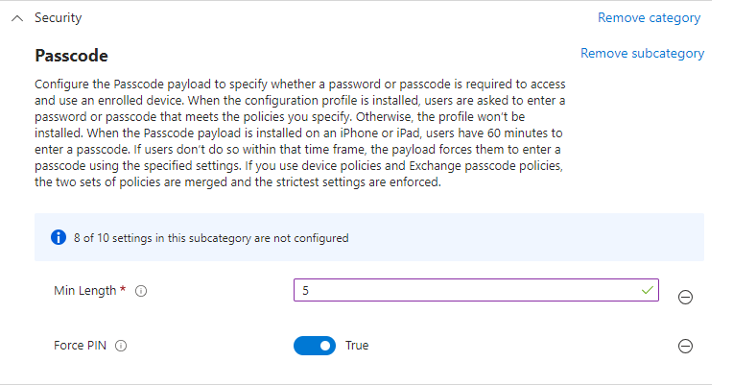Remove the Min Length setting with the minus icon
Viewport: 733px width, 386px height.
pyautogui.click(x=685, y=297)
